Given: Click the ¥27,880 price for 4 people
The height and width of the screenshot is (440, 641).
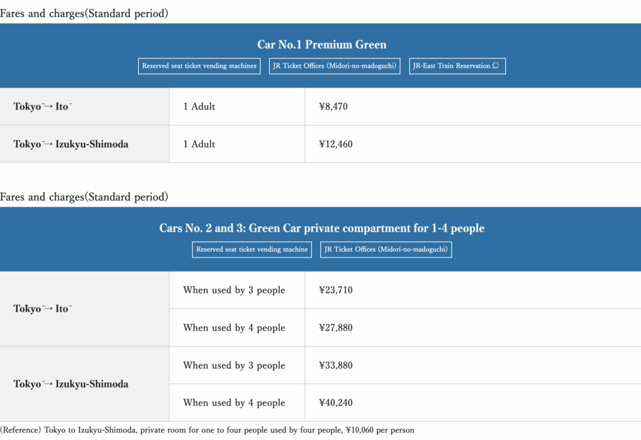Looking at the screenshot, I should 336,327.
